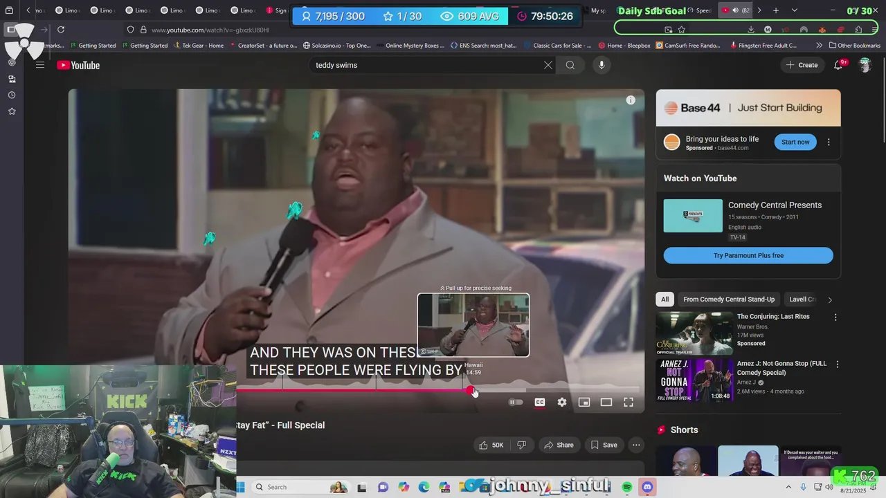This screenshot has height=498, width=886.
Task: Switch the player to miniplayer
Action: click(x=584, y=402)
